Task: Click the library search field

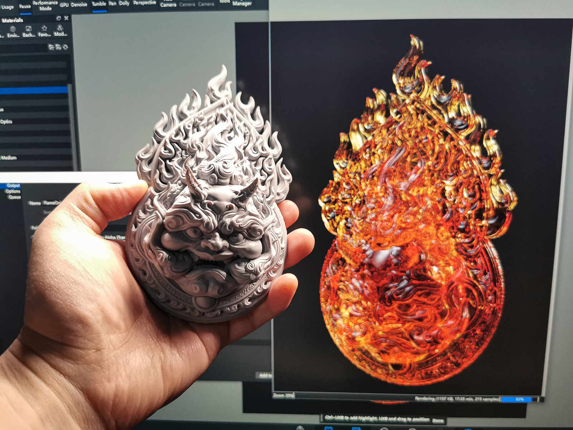Action: coord(24,47)
